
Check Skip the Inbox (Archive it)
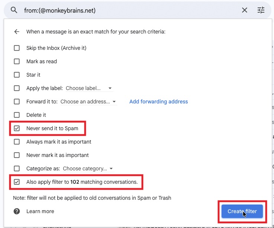pyautogui.click(x=17, y=48)
